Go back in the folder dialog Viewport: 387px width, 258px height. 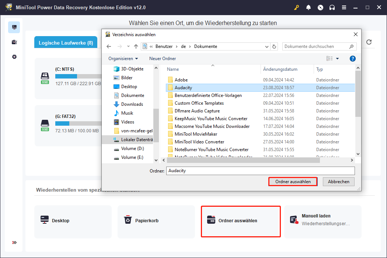[109, 46]
